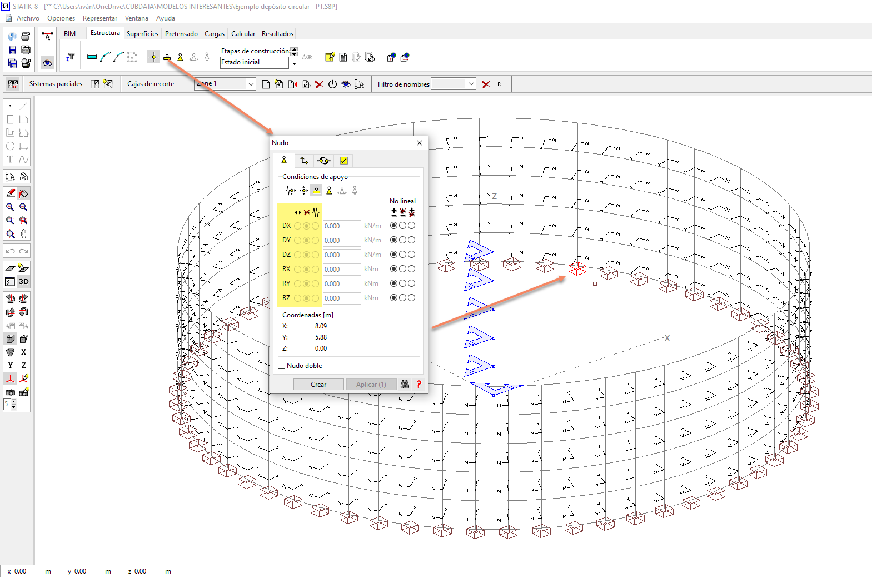Screen dimensions: 872x578
Task: Switch to the Superficies tab
Action: click(142, 34)
